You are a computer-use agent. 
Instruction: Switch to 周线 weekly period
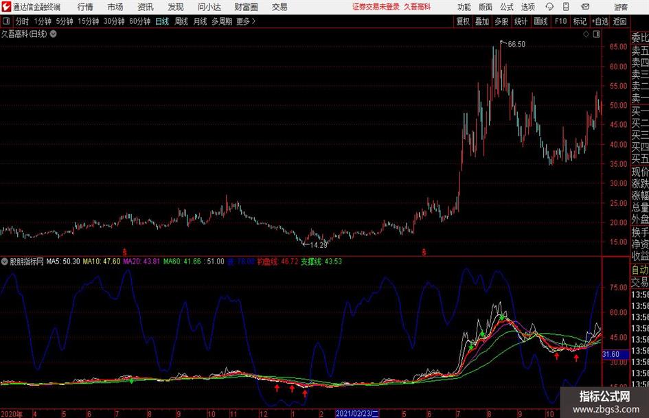(181, 21)
